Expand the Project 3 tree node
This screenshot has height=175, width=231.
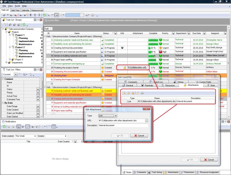(10, 60)
